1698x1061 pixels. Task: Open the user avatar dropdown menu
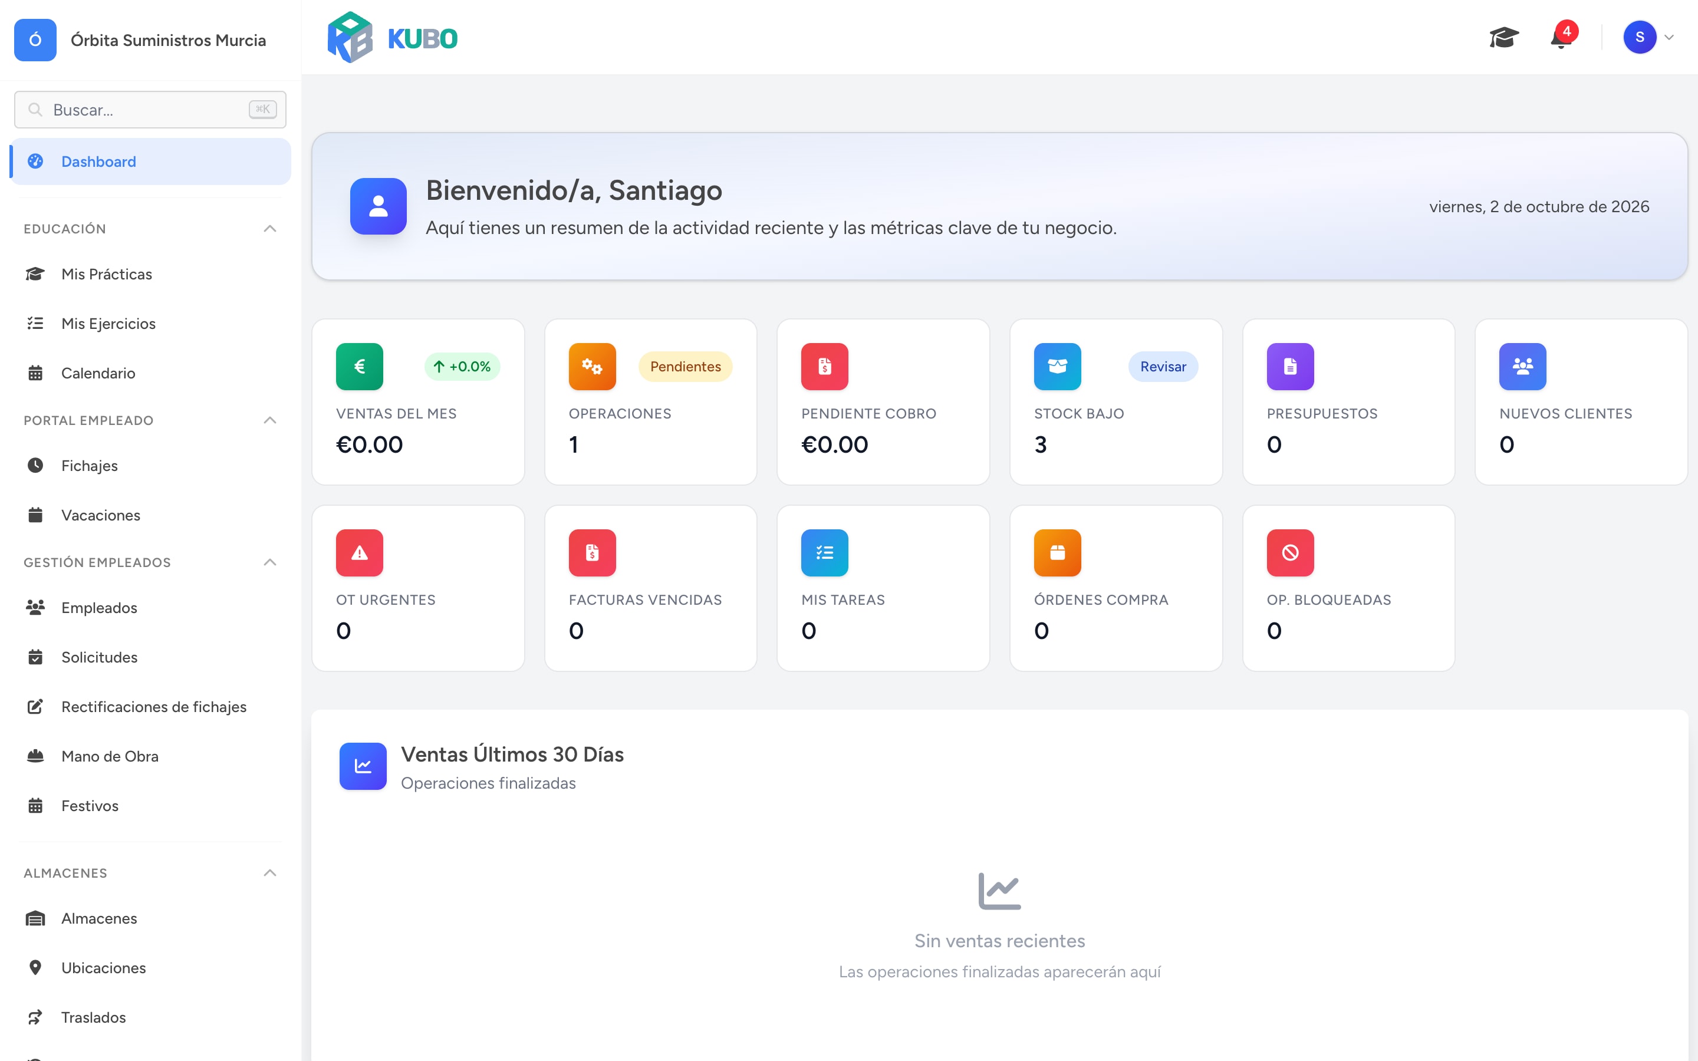[1648, 37]
